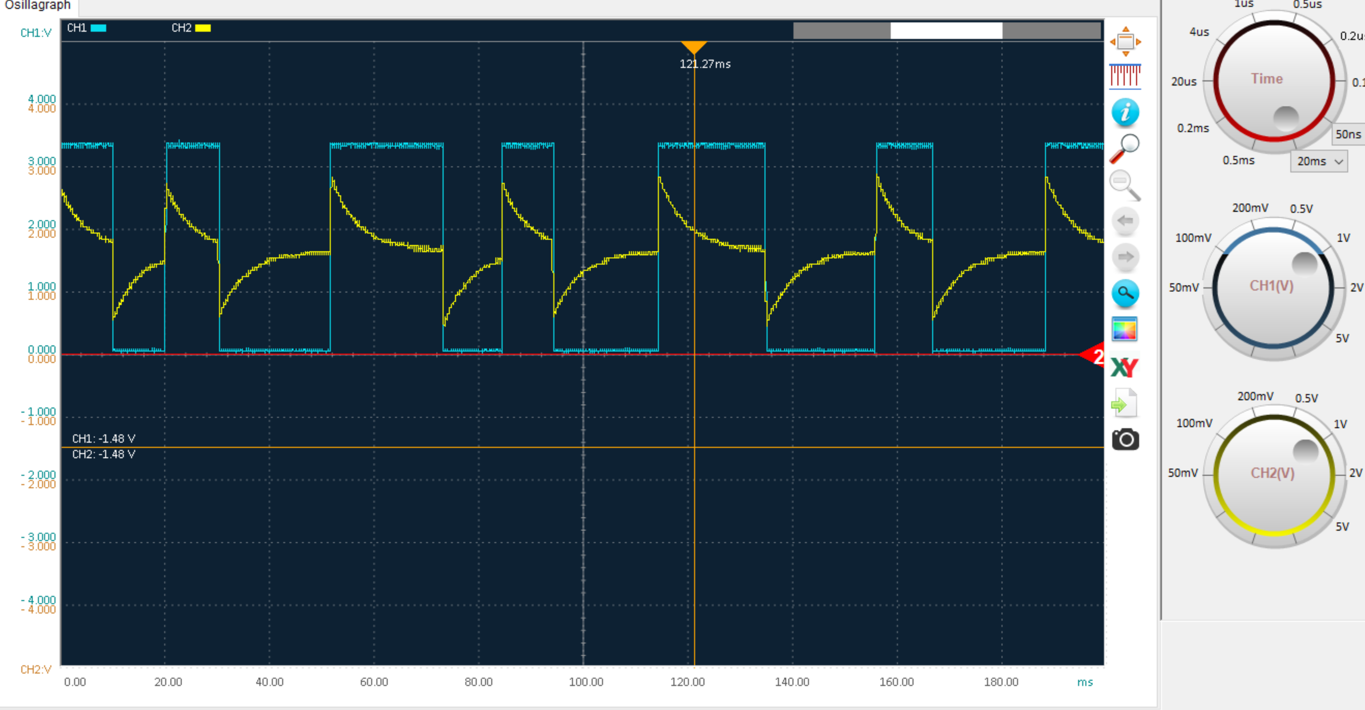Viewport: 1365px width, 710px height.
Task: Select 50mV on CH1 knob
Action: [1184, 287]
